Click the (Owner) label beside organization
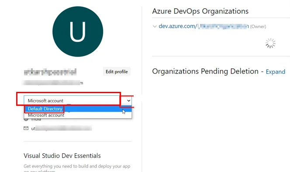Image resolution: width=290 pixels, height=172 pixels. coord(258,27)
